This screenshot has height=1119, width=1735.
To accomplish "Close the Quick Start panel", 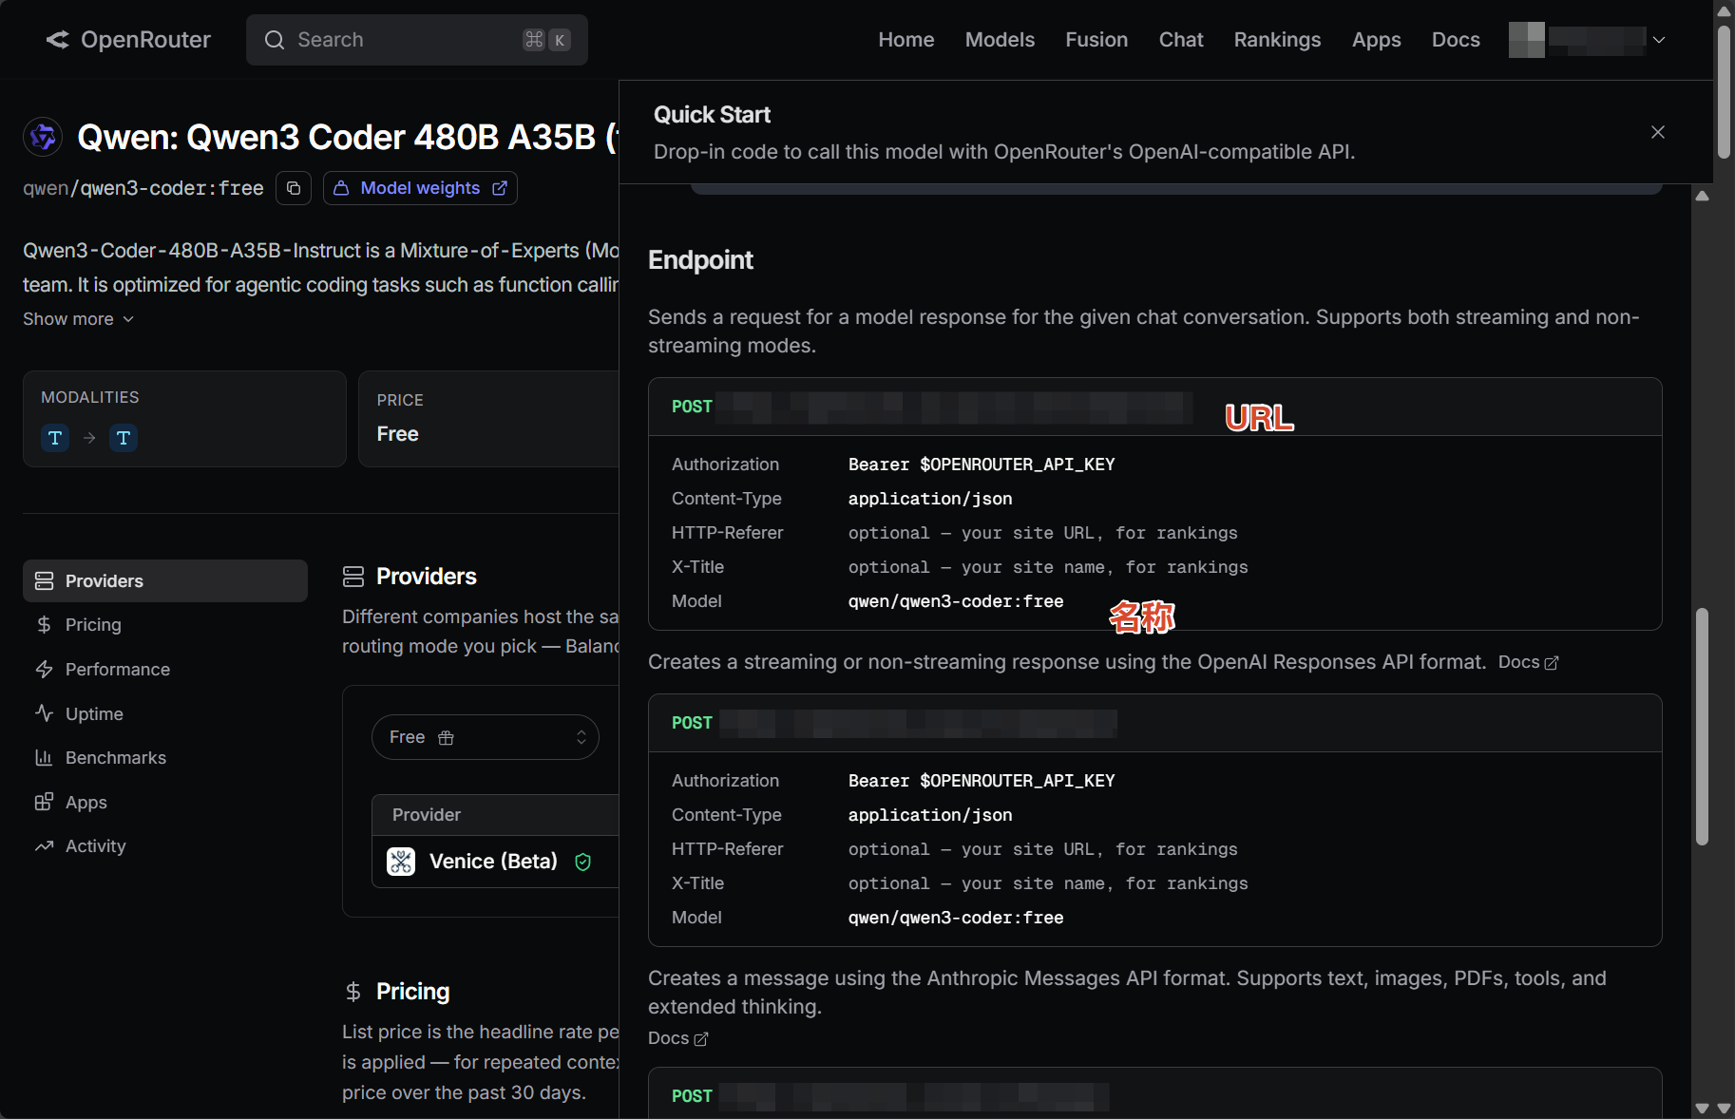I will coord(1658,132).
